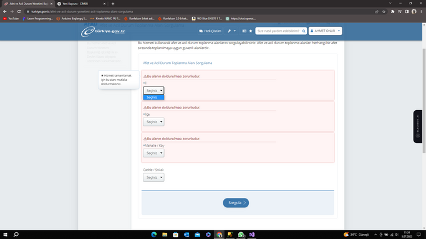This screenshot has width=426, height=239.
Task: Open the İlçe Seçiniz dropdown
Action: (153, 121)
